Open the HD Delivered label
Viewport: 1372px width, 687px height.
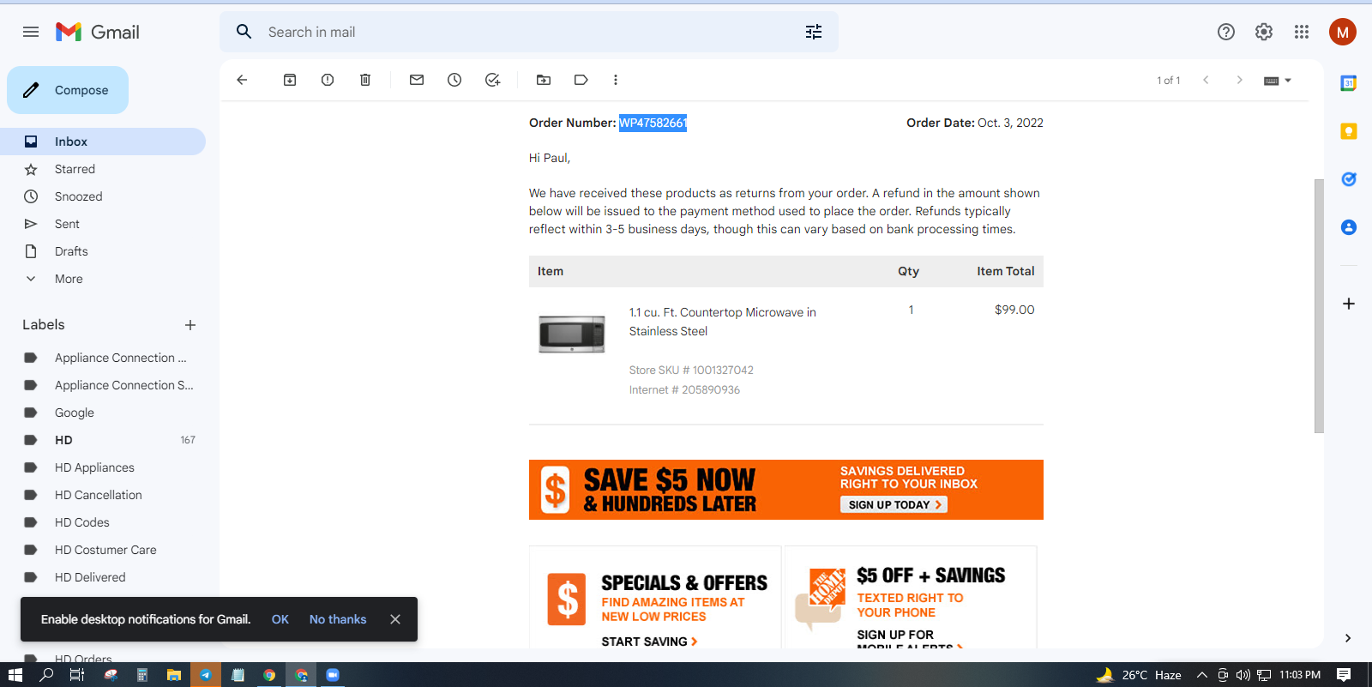pos(103,577)
